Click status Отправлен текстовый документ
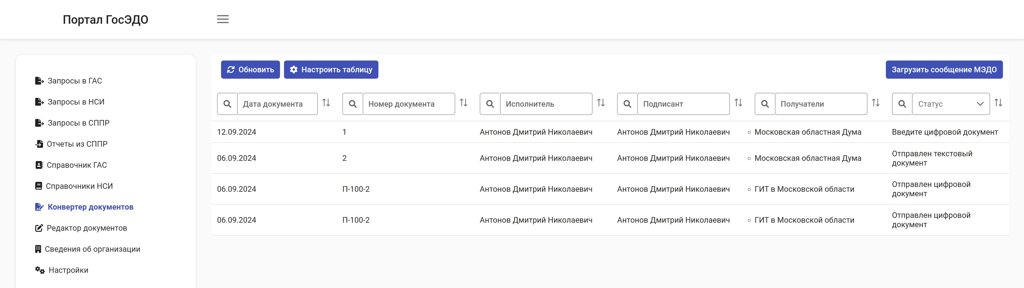The height and width of the screenshot is (288, 1024). (x=932, y=158)
